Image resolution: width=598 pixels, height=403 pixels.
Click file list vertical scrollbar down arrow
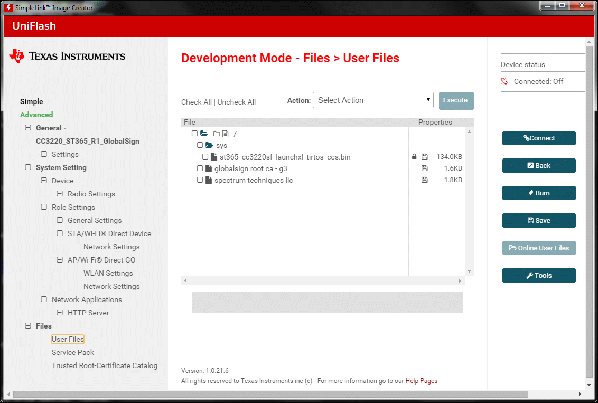(x=470, y=271)
